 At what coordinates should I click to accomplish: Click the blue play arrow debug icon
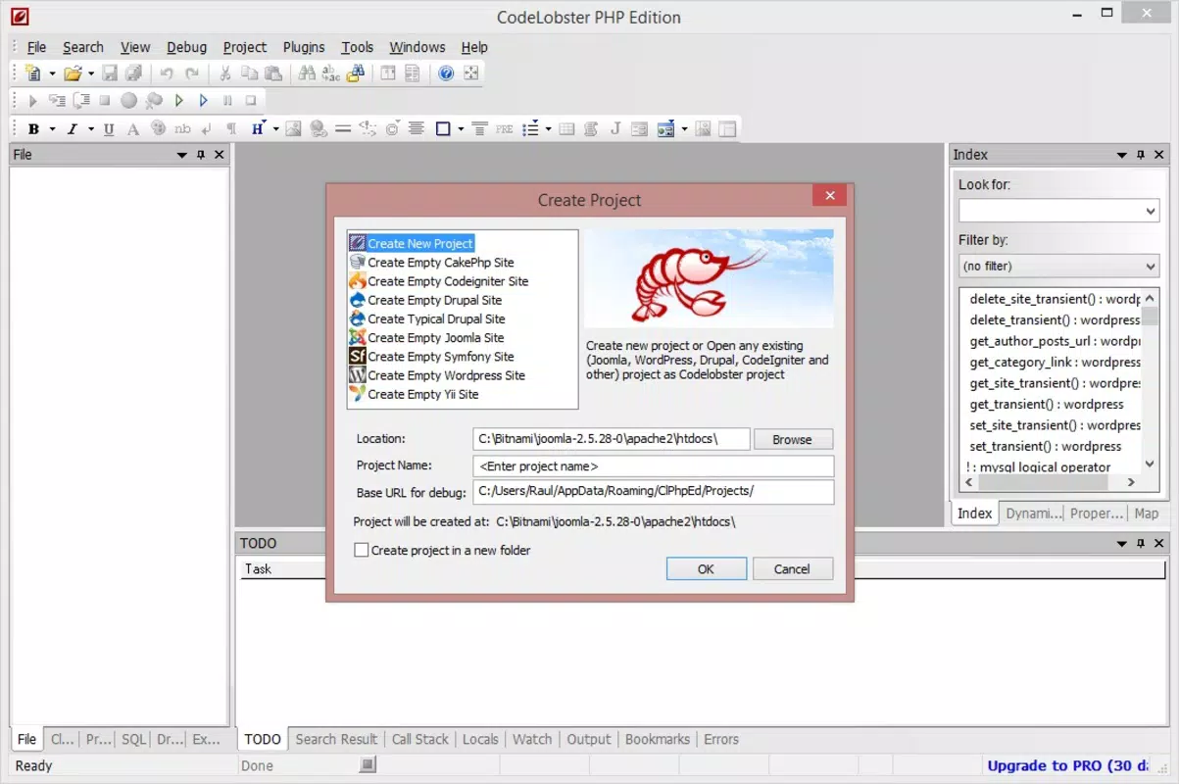pyautogui.click(x=204, y=100)
